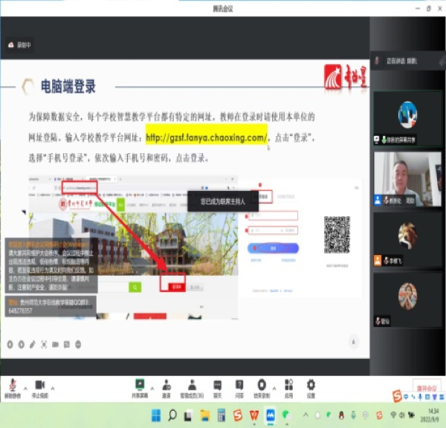The height and width of the screenshot is (428, 446).
Task: Unmute the microphone in meeting toolbar
Action: (x=12, y=386)
